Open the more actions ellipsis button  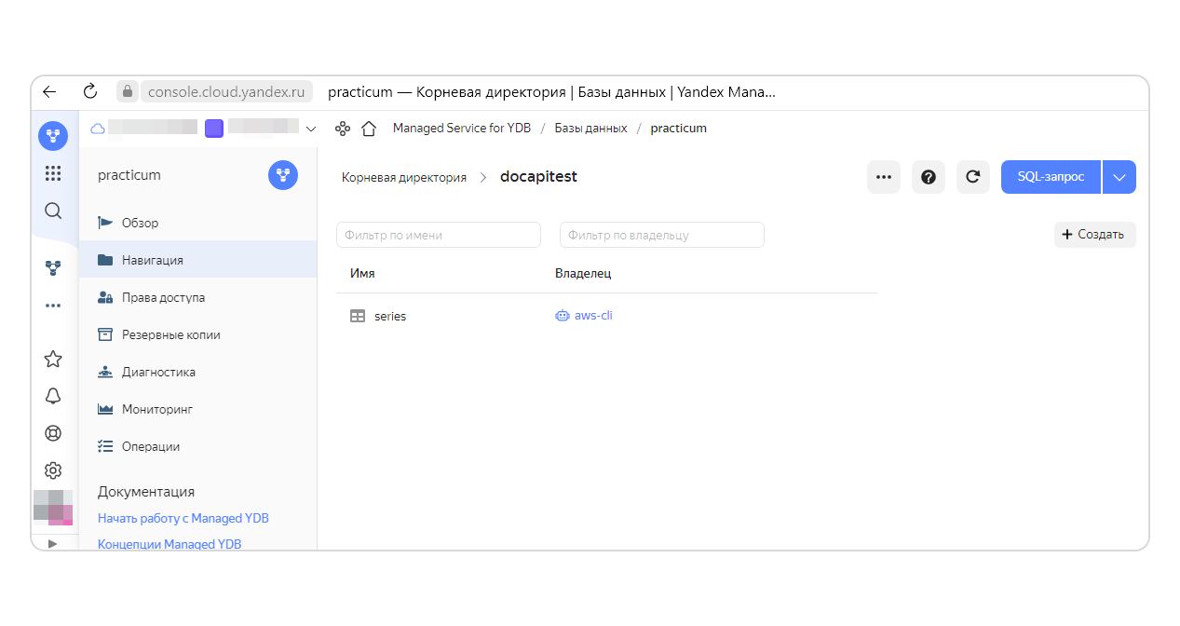tap(884, 177)
